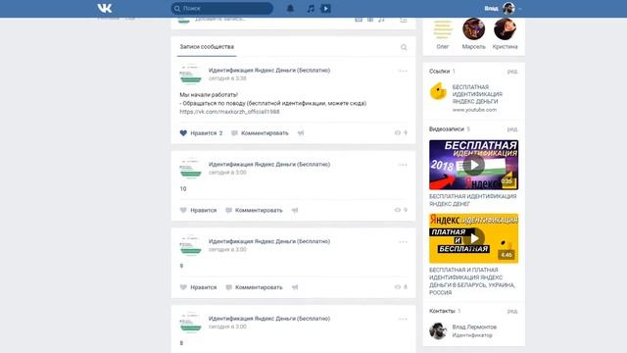
Task: Open member Кристина's avatar
Action: pos(505,28)
